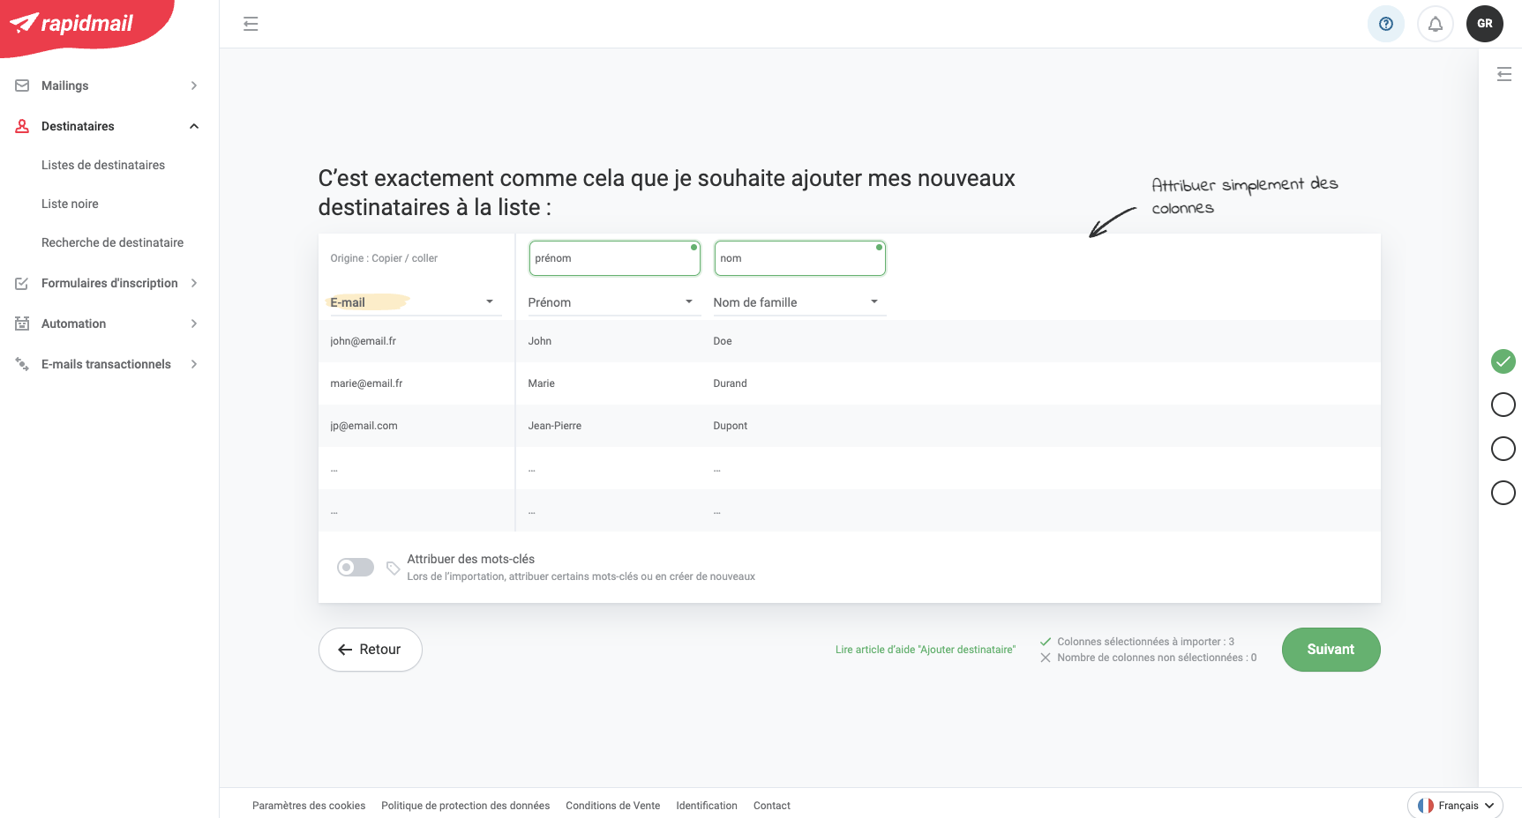1522x818 pixels.
Task: Enable the Attribuer des mots-clés toggle
Action: [356, 568]
